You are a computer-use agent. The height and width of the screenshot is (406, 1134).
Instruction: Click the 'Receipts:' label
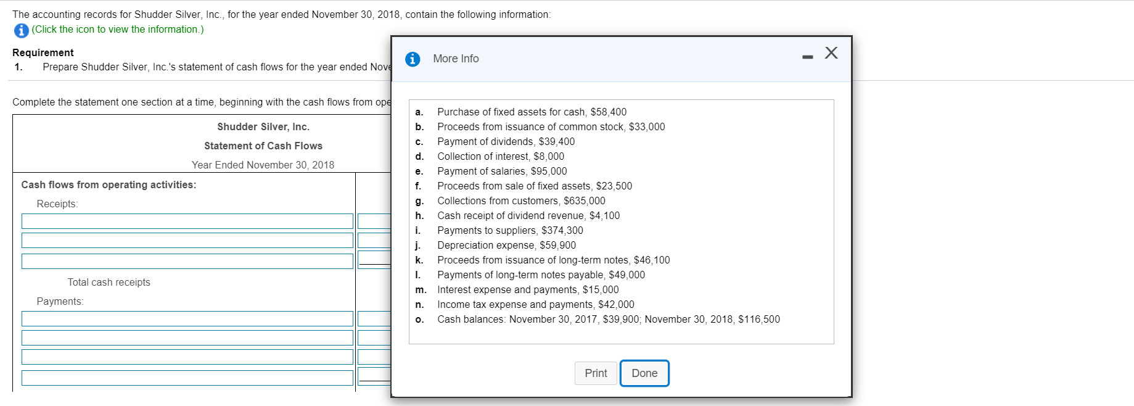[57, 204]
